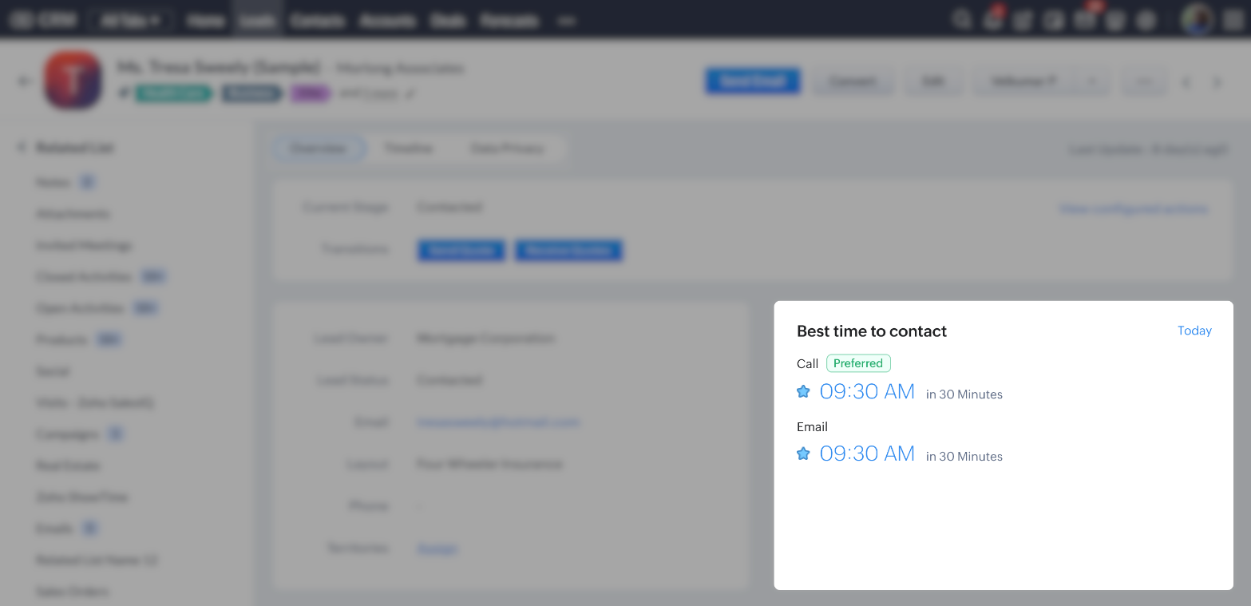Select the 09:30 AM Call time
Viewport: 1251px width, 606px height.
tap(867, 391)
